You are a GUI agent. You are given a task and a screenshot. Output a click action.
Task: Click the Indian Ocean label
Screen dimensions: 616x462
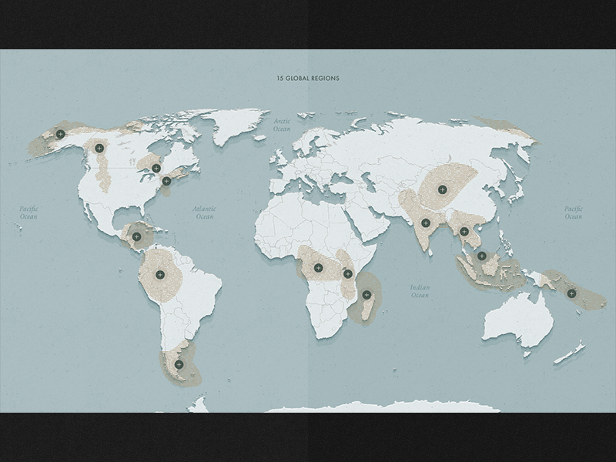420,290
